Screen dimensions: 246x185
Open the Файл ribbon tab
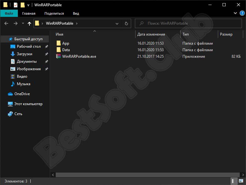point(9,13)
